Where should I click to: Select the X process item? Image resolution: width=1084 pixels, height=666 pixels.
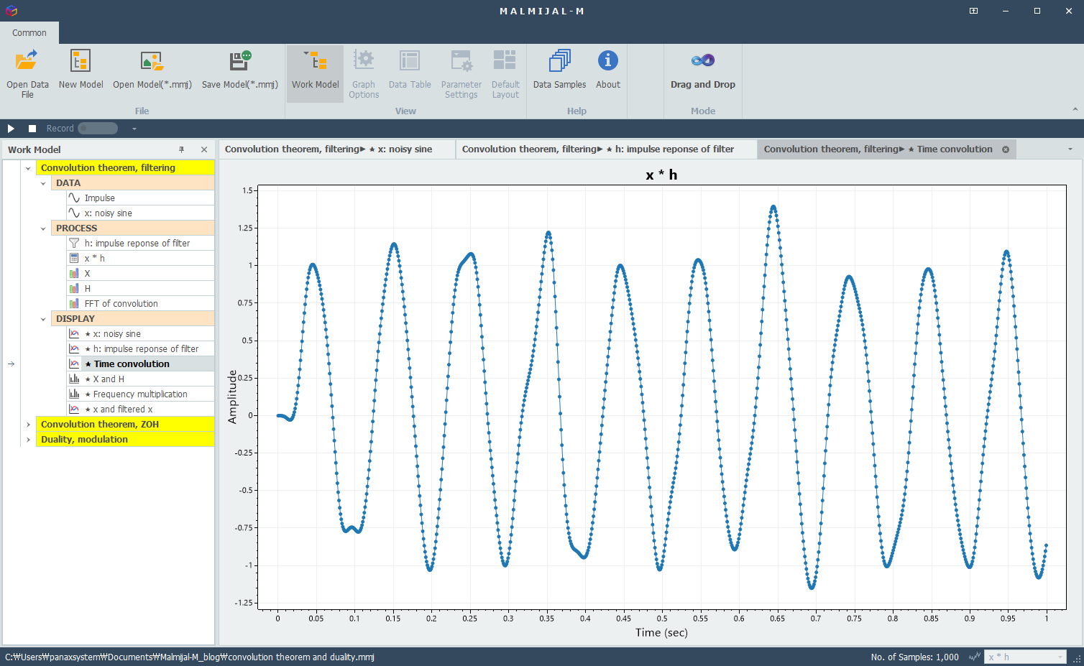pos(140,274)
